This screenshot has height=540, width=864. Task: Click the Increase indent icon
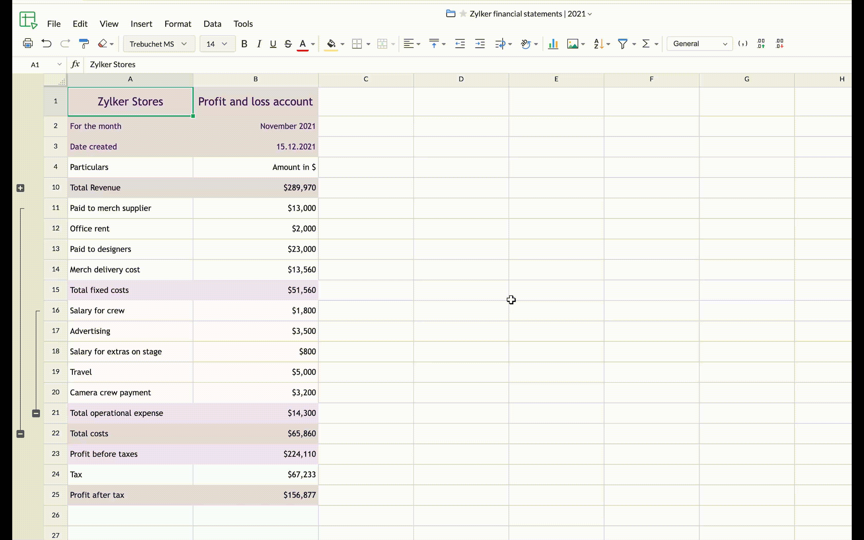(480, 43)
